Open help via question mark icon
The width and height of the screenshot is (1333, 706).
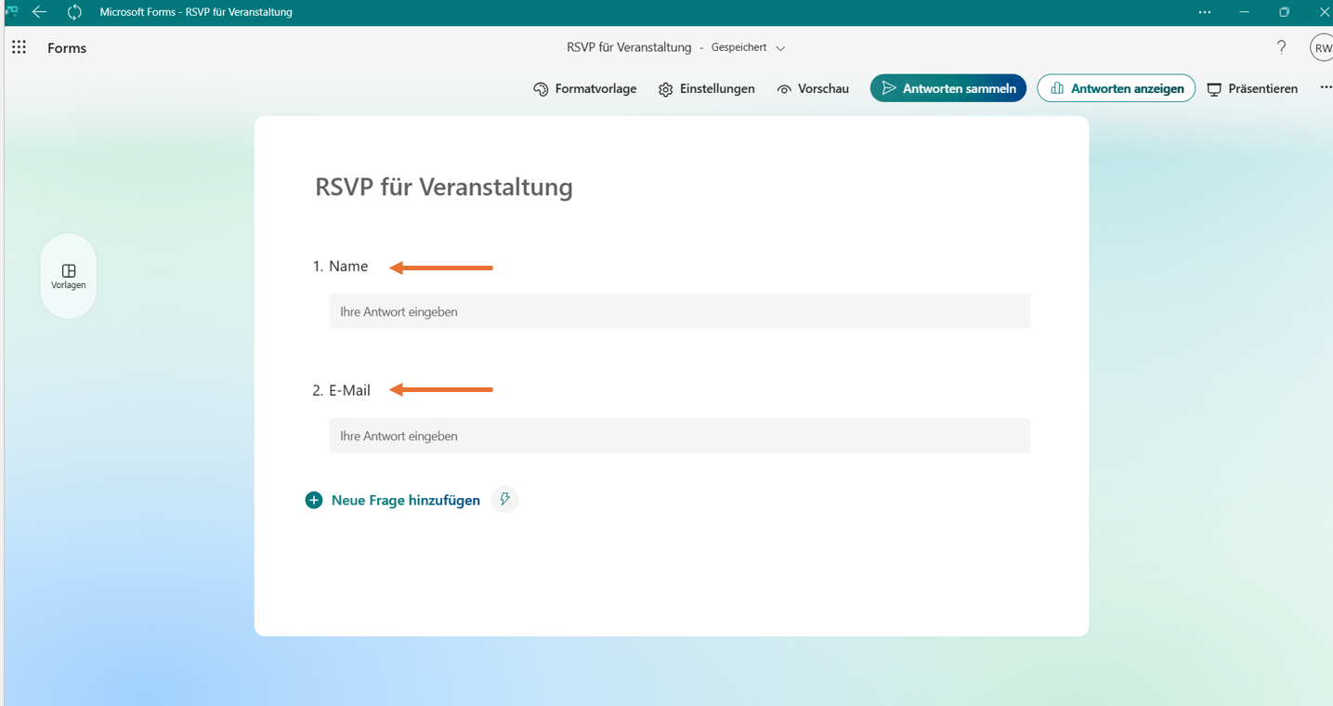(x=1281, y=47)
